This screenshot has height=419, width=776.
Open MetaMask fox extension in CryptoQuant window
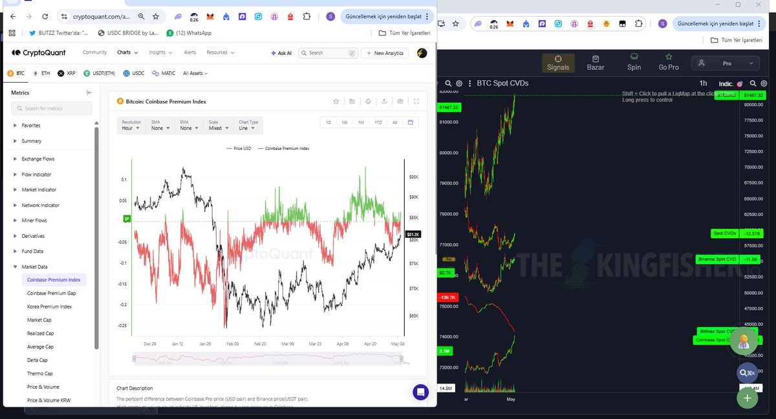click(211, 17)
